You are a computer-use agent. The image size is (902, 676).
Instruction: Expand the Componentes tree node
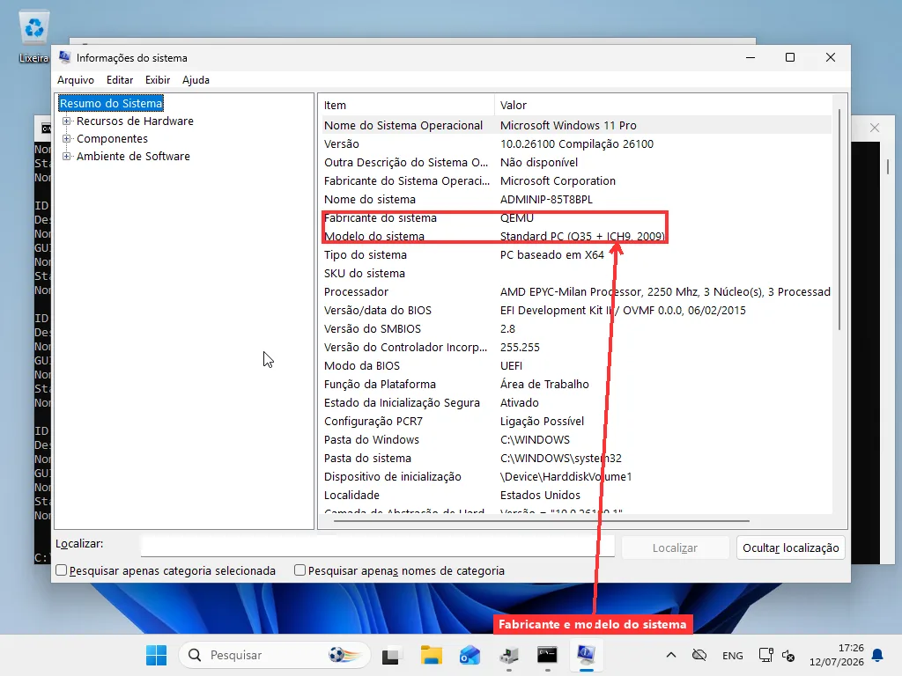point(67,138)
